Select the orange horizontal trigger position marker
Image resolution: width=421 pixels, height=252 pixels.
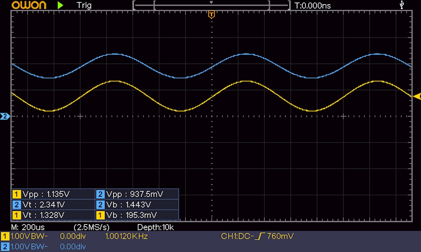211,15
